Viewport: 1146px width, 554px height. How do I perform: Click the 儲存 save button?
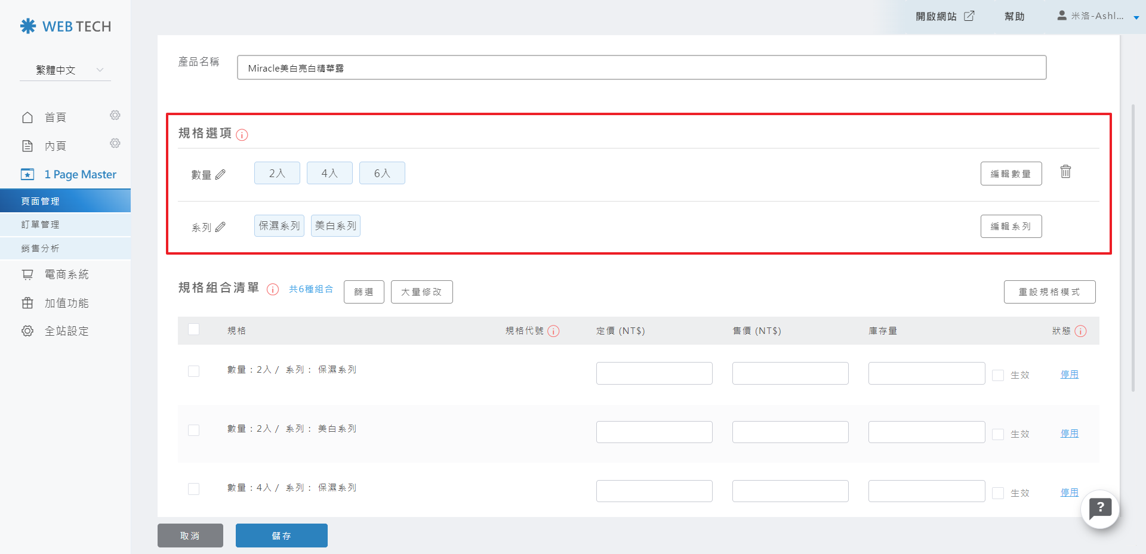tap(281, 536)
